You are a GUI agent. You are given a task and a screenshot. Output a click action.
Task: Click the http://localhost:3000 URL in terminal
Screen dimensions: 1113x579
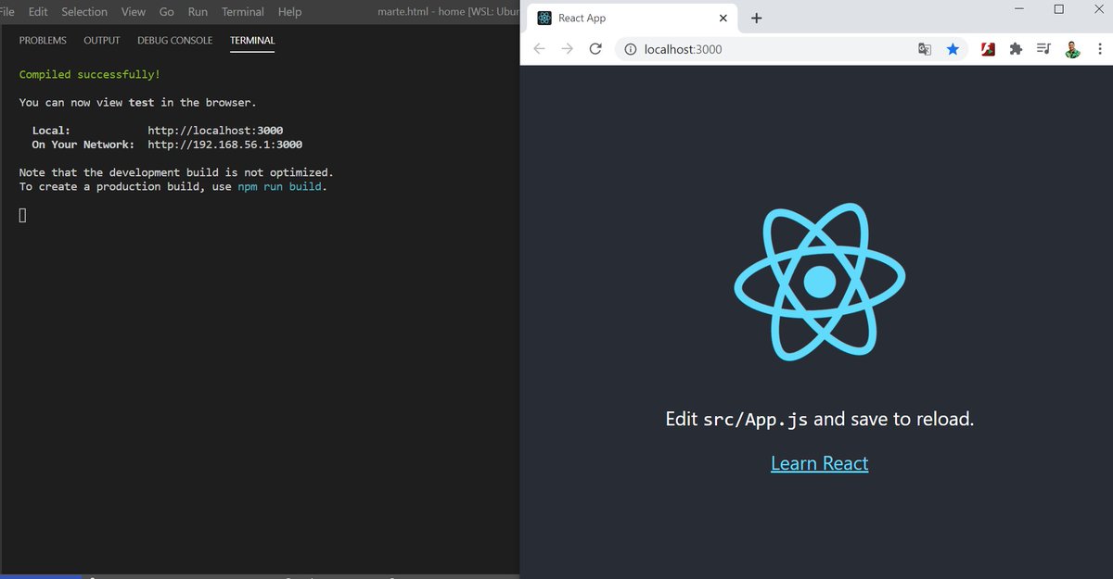click(x=215, y=131)
